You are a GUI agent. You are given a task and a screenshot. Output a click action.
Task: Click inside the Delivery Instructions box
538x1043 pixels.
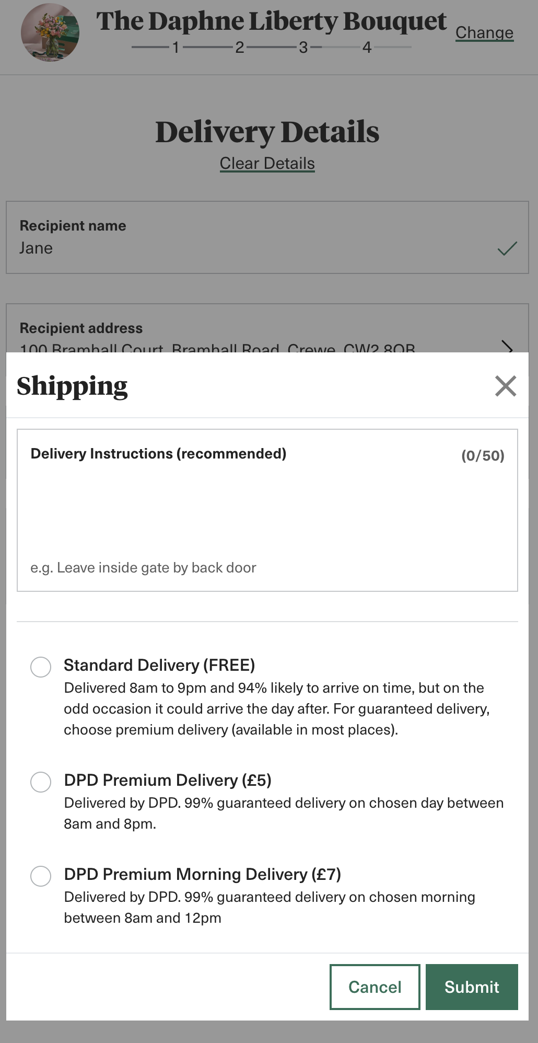click(x=267, y=518)
